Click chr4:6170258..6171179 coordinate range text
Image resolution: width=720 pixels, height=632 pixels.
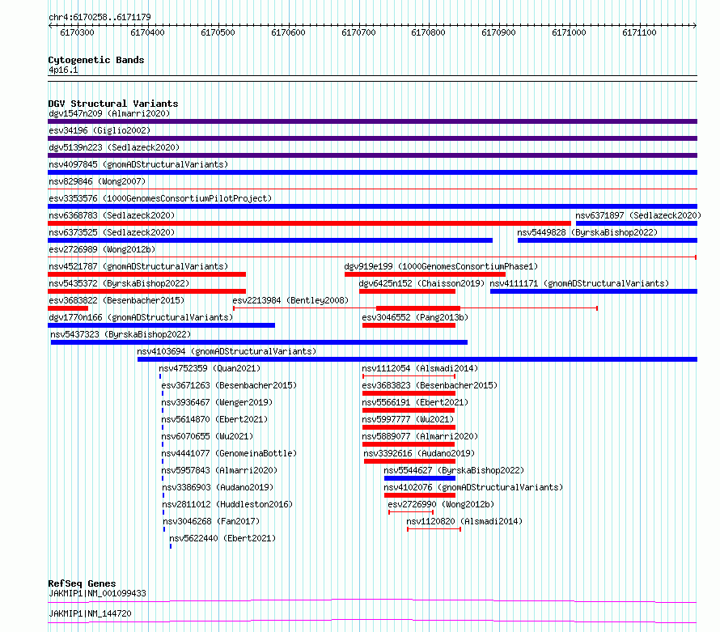click(x=100, y=17)
